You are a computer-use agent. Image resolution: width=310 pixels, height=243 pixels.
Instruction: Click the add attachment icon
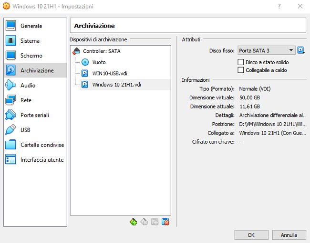(x=155, y=222)
